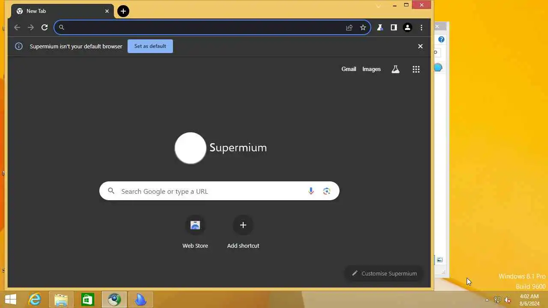Switch to blue shell app on taskbar
The height and width of the screenshot is (308, 548).
[x=140, y=299]
